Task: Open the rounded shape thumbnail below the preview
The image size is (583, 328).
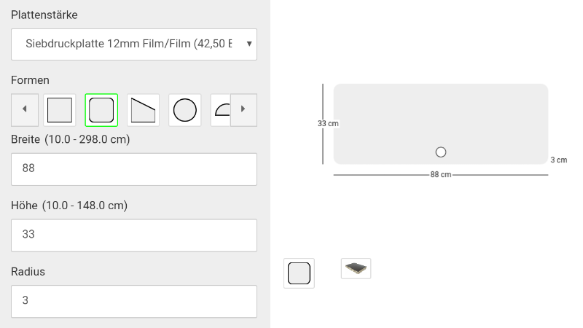Action: point(299,273)
